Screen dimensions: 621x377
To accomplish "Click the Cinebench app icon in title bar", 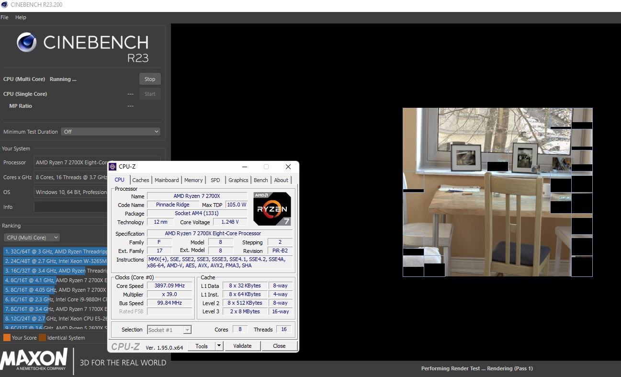I will 5,5.
